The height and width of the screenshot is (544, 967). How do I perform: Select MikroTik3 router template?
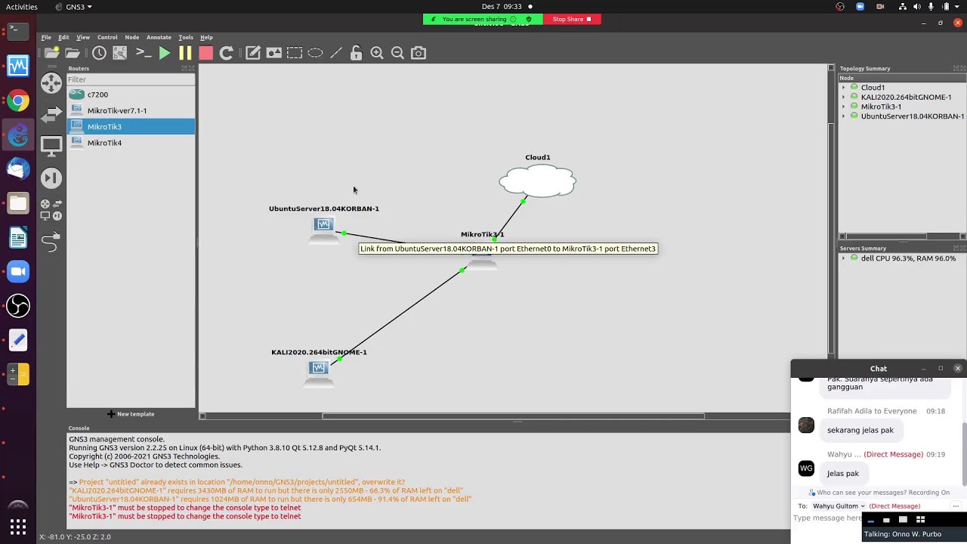pos(131,127)
